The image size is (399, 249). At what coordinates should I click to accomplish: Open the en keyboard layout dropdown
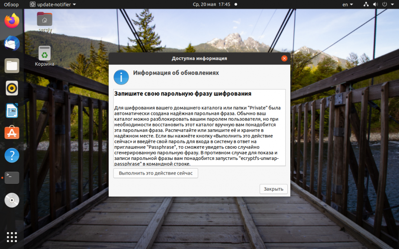click(348, 4)
